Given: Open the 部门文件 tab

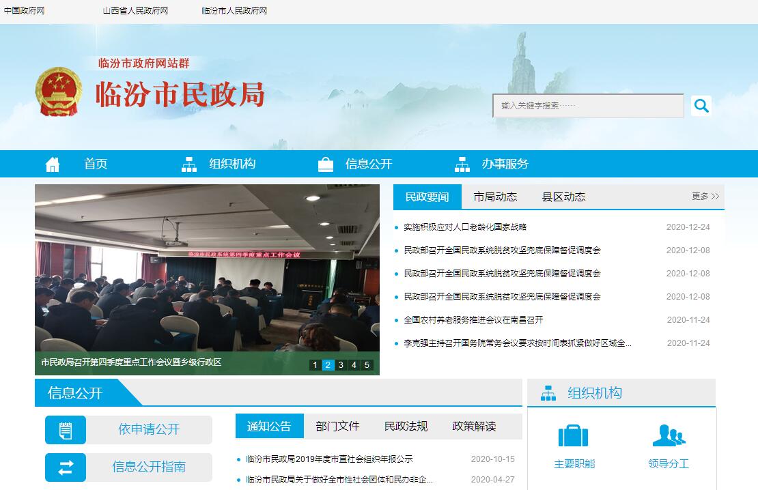Looking at the screenshot, I should [x=337, y=427].
